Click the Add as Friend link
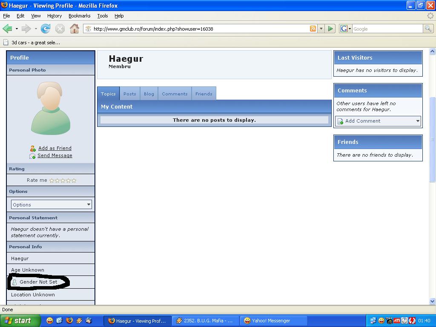 pos(55,148)
